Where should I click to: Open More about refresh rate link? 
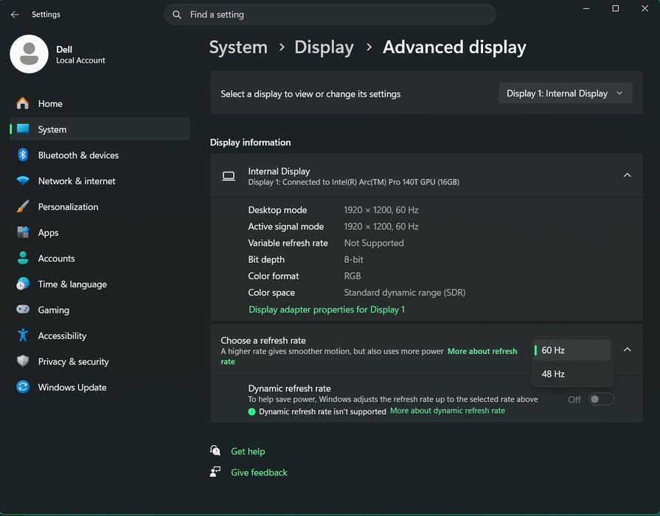point(482,351)
